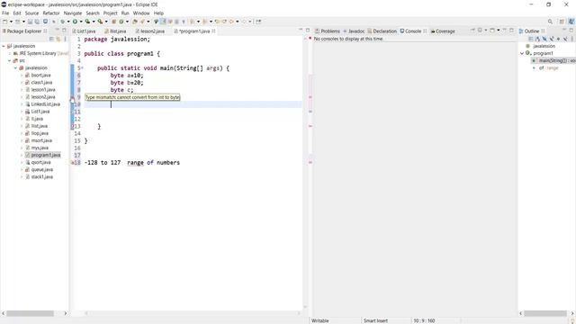Collapse program1 in the Outline
The height and width of the screenshot is (324, 576).
click(522, 53)
